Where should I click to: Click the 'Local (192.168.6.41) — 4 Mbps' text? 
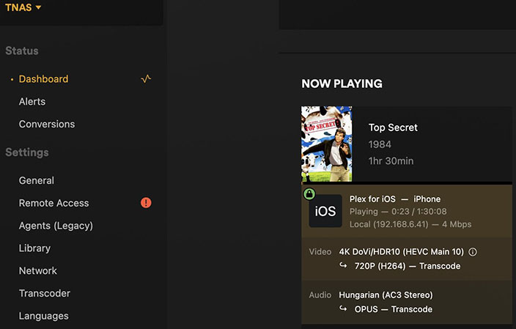(410, 224)
